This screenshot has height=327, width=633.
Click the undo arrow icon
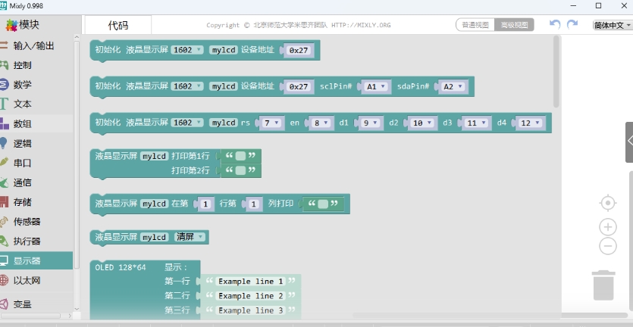[x=555, y=24]
